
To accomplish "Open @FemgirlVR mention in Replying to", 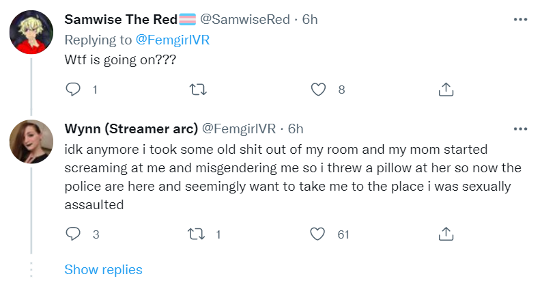I will pyautogui.click(x=173, y=40).
